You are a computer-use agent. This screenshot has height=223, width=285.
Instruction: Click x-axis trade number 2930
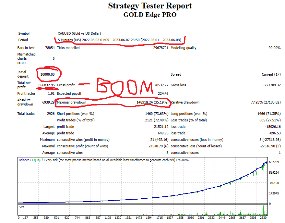point(263,218)
